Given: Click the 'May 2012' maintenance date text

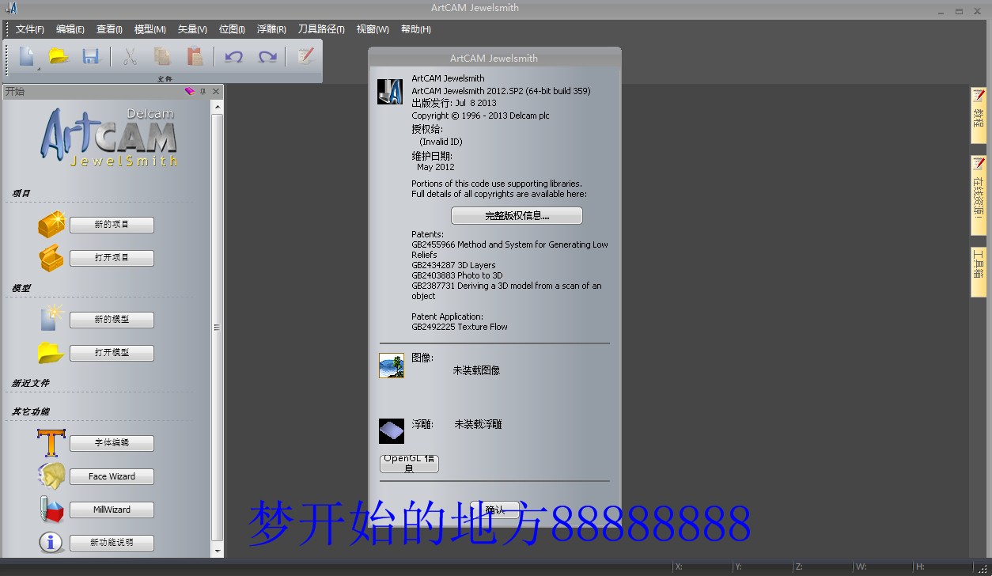Looking at the screenshot, I should coord(436,167).
